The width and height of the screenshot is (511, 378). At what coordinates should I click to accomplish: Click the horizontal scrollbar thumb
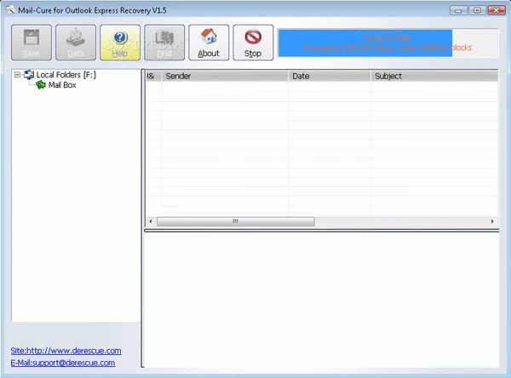click(236, 221)
